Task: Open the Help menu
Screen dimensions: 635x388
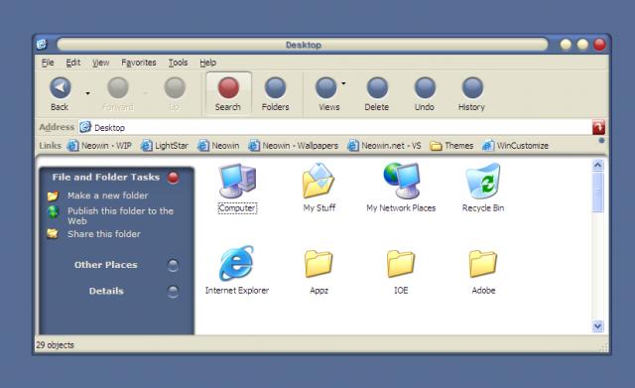Action: coord(207,63)
